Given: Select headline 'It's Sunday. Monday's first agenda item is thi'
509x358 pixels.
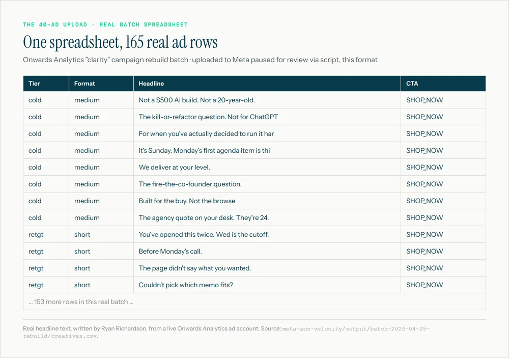Looking at the screenshot, I should [x=204, y=150].
